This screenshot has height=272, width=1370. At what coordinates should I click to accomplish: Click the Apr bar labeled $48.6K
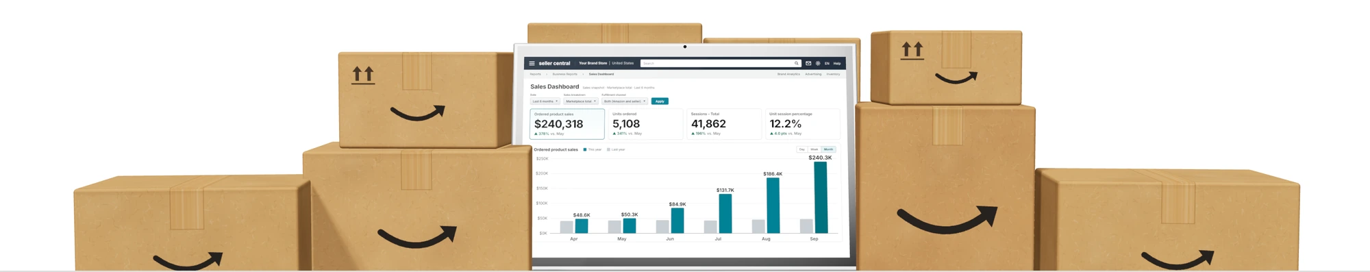pyautogui.click(x=582, y=226)
